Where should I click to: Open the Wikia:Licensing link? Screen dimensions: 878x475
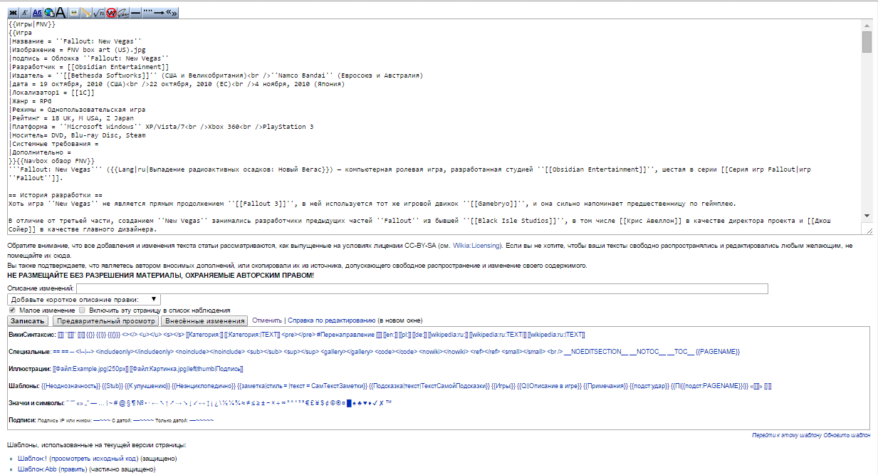(x=477, y=245)
